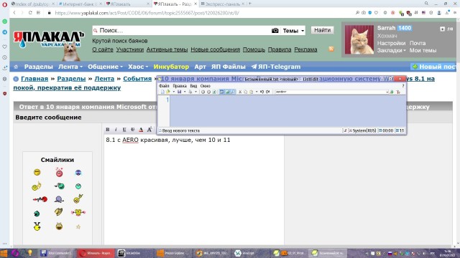Click the Paste icon in ListEdit toolbar
Screen dimensions: 460x258
251,92
